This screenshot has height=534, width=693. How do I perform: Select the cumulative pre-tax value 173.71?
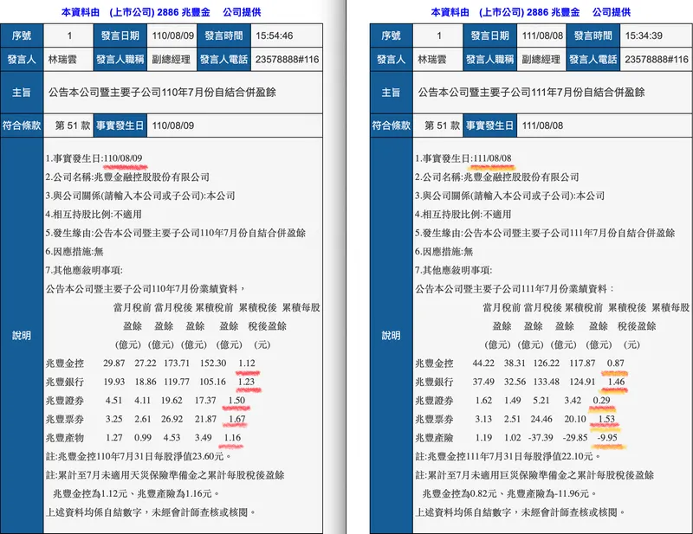click(x=177, y=363)
